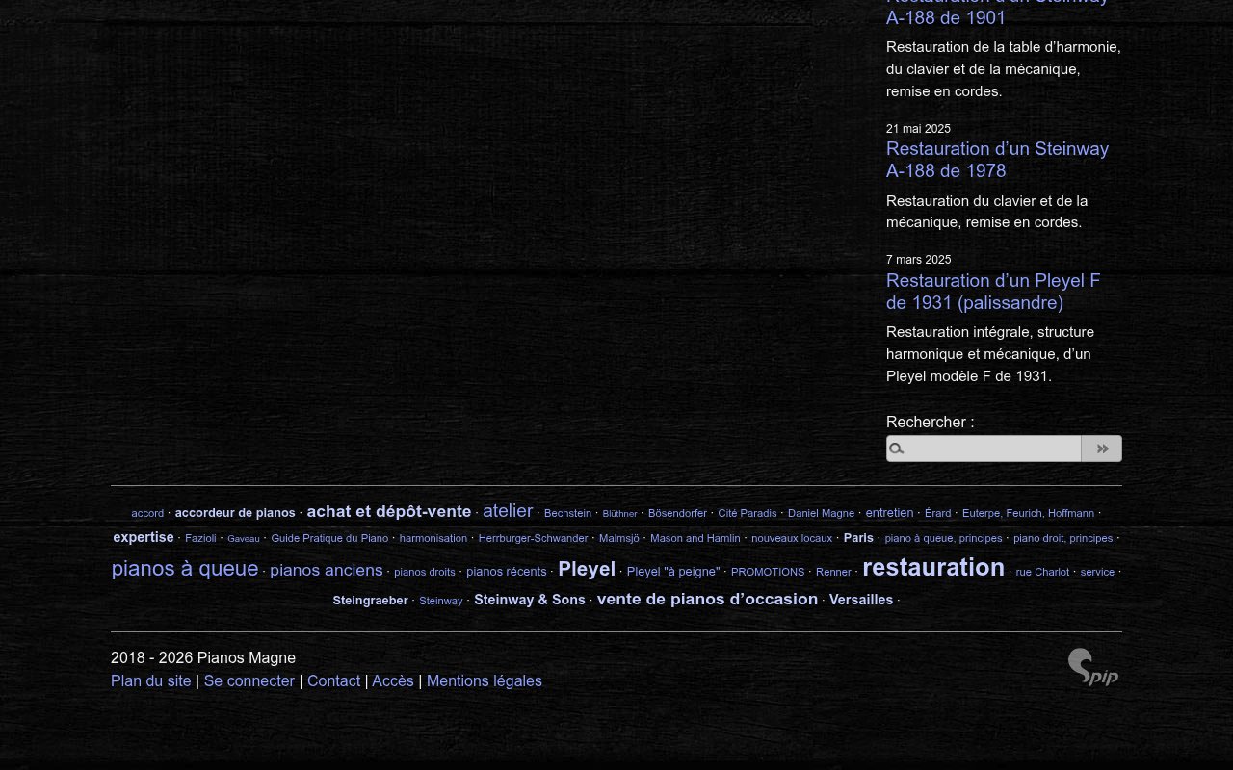Screen dimensions: 1233x770
Task: Open the Contact page link
Action: (x=333, y=680)
